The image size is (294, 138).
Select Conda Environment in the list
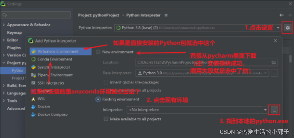[x=55, y=59]
